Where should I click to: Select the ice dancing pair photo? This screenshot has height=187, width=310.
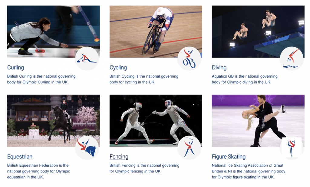(258, 121)
